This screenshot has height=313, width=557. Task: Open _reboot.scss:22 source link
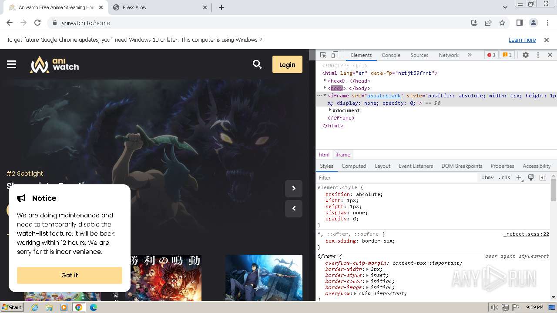click(x=526, y=234)
